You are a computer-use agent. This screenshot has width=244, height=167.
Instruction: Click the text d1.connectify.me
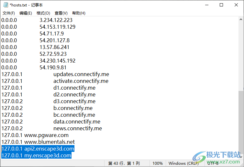coord(74,88)
